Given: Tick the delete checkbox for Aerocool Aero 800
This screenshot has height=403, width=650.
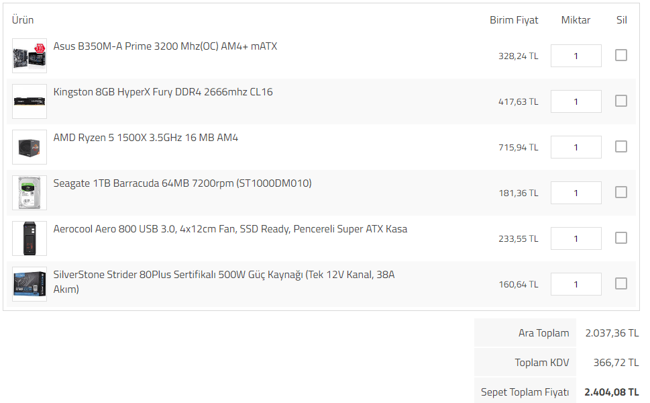Looking at the screenshot, I should click(x=621, y=238).
